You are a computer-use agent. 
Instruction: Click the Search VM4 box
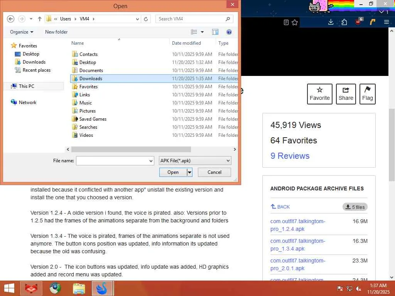coord(194,19)
